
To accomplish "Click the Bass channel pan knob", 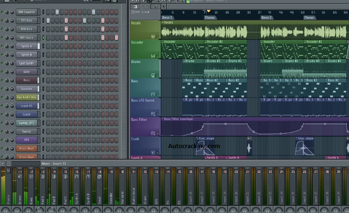I will (x=7, y=80).
